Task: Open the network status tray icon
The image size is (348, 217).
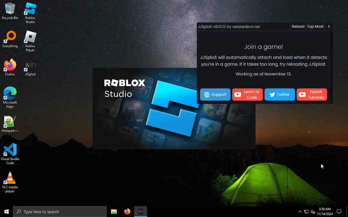Action: click(306, 212)
